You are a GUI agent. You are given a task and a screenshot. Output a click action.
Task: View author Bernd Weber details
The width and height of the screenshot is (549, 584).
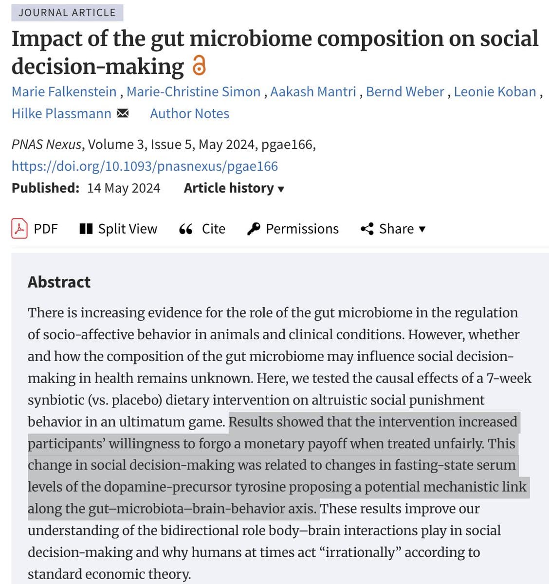[x=405, y=91]
